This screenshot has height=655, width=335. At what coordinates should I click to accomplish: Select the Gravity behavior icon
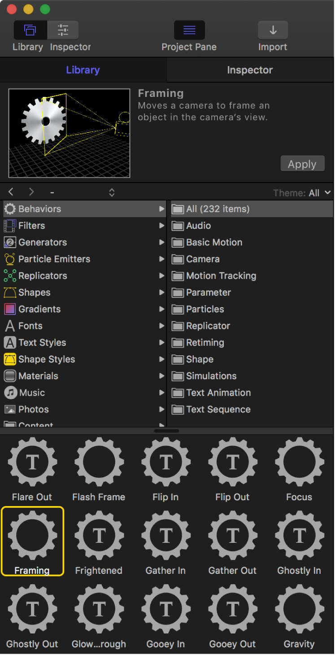pyautogui.click(x=299, y=609)
